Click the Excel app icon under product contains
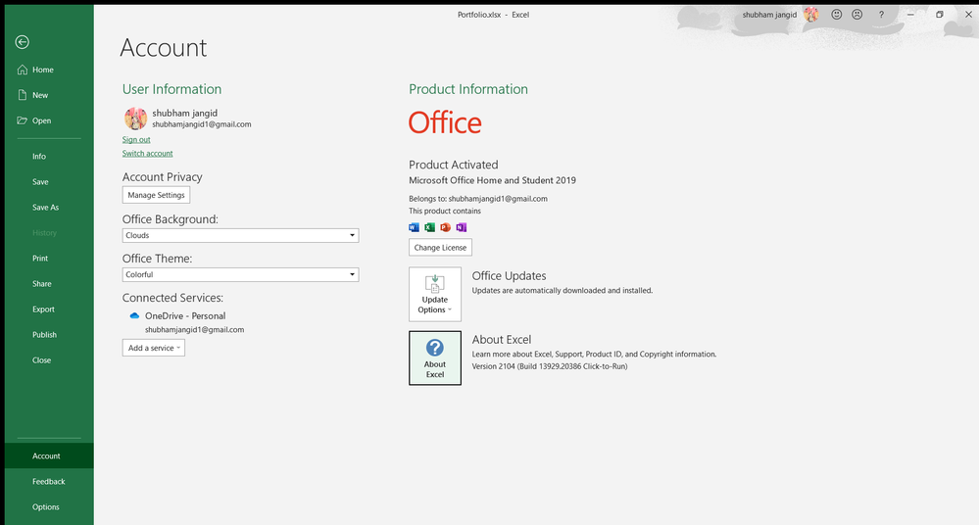 pos(429,227)
